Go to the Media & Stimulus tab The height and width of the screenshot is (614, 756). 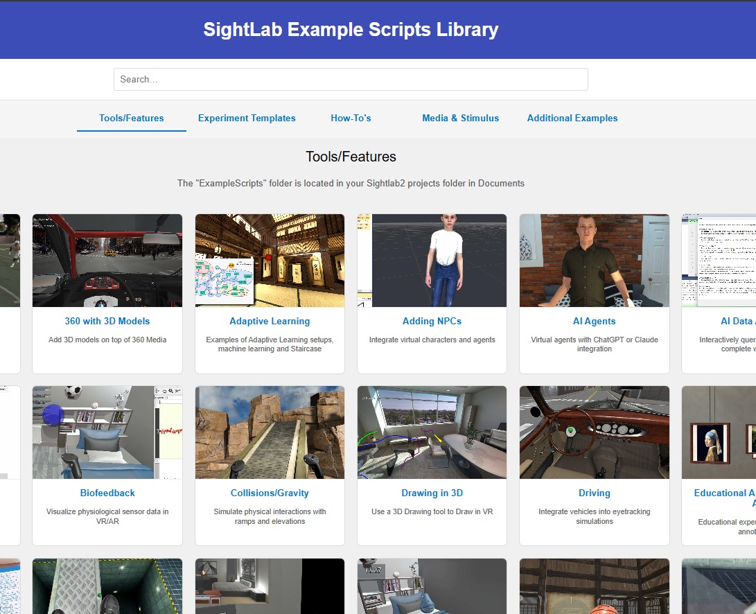460,119
